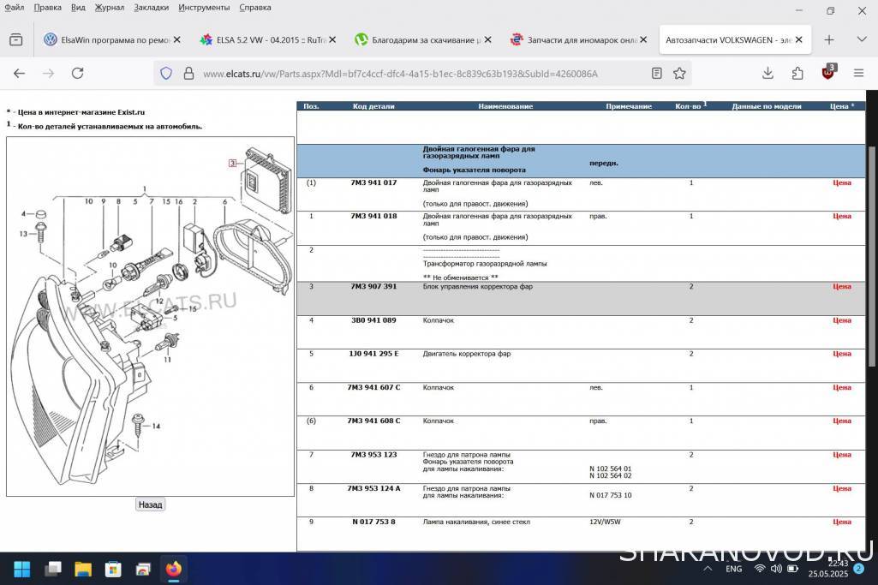Click the uBlock shield extension icon
The height and width of the screenshot is (585, 878).
coord(828,73)
